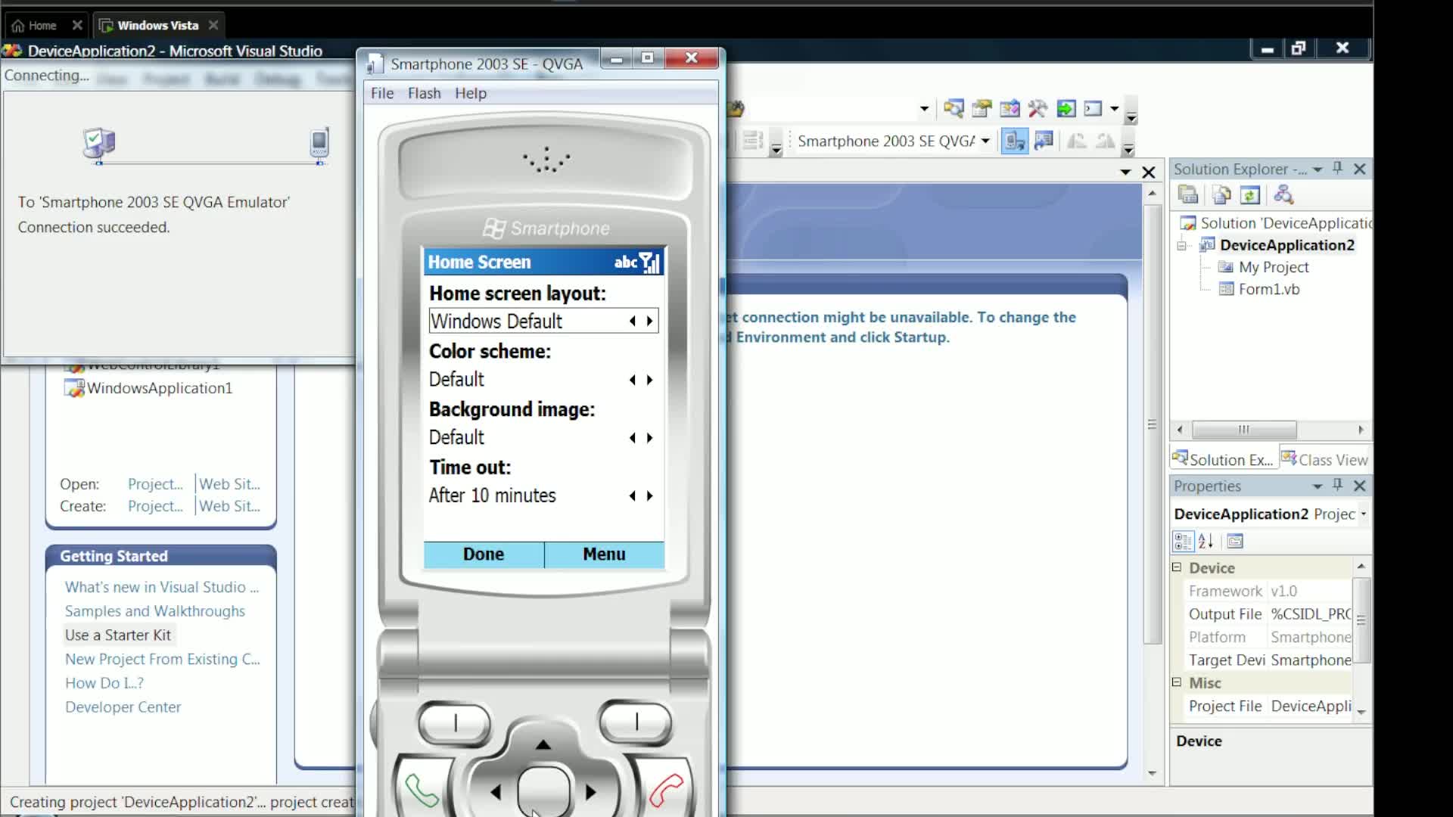
Task: Switch to the Class View tab
Action: [1325, 459]
